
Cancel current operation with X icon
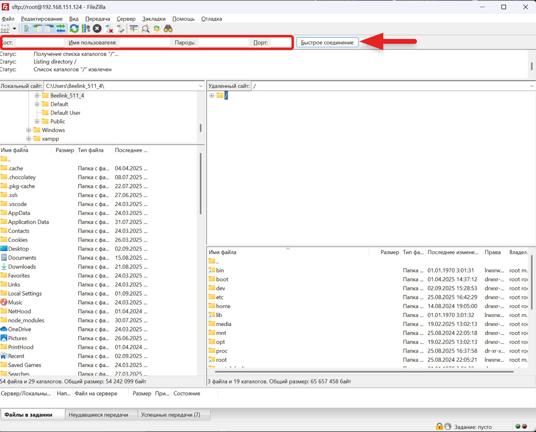point(97,29)
